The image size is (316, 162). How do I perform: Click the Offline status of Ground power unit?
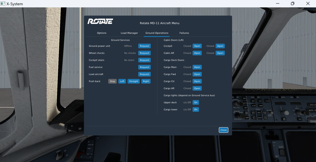tap(128, 46)
